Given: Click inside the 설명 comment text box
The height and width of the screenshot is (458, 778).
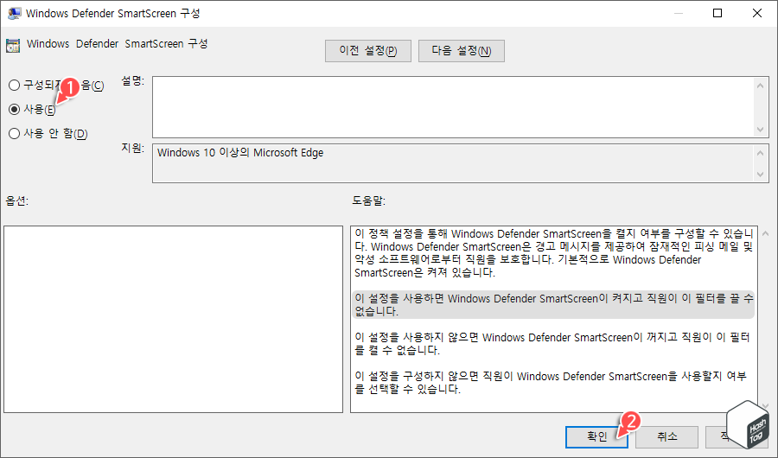Looking at the screenshot, I should coord(452,106).
